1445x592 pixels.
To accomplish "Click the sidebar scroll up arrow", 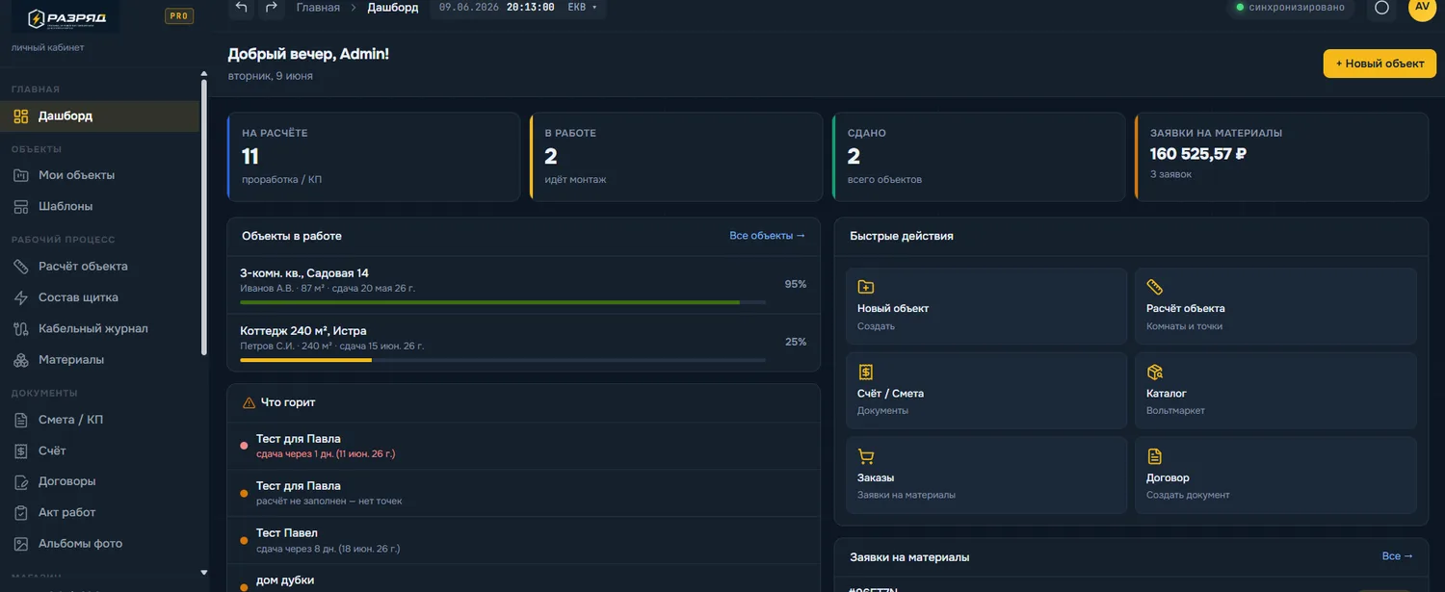I will [203, 74].
